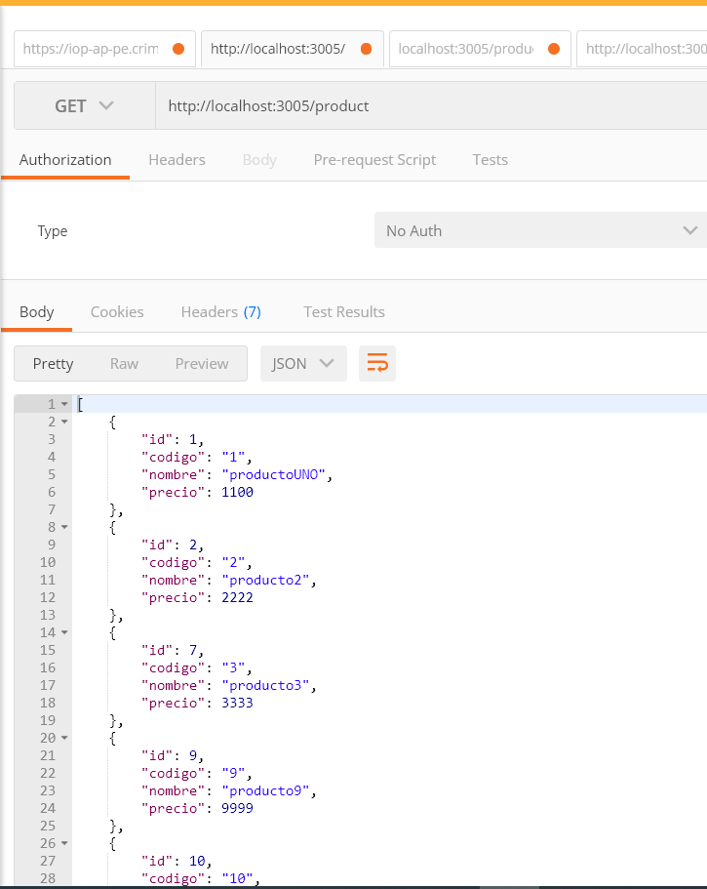Open the Pre-request Script tab
The image size is (707, 889).
374,159
